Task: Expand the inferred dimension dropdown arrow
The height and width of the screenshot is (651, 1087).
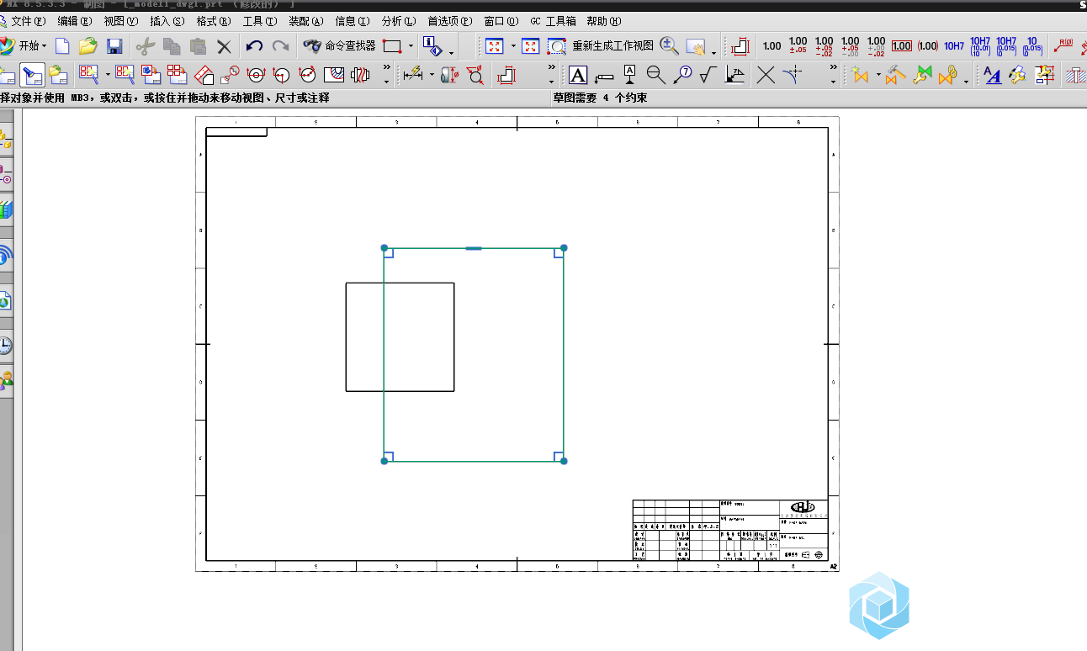Action: 432,76
